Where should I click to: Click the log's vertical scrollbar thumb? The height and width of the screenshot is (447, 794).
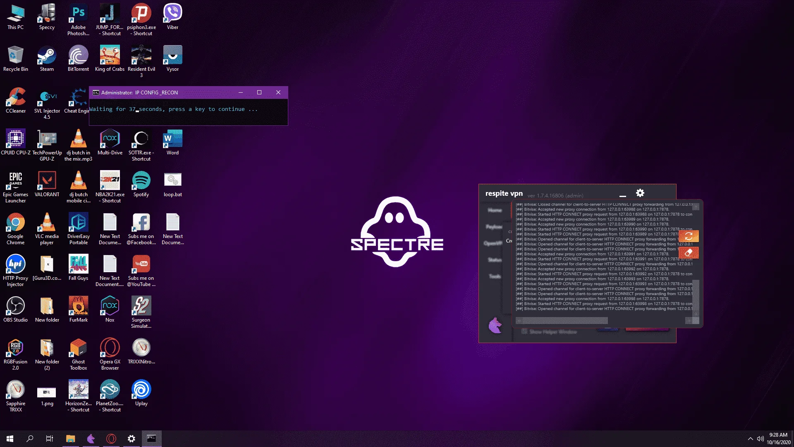(696, 296)
